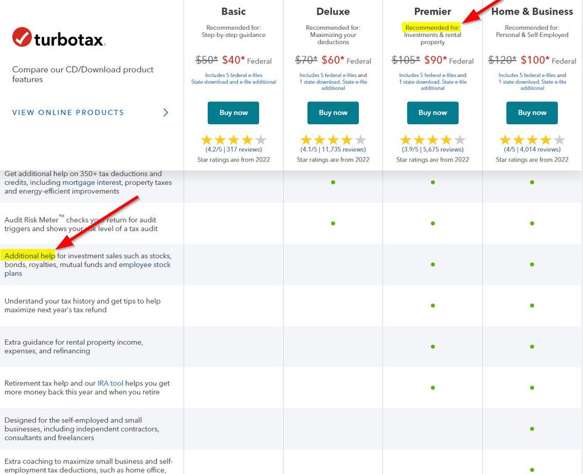583x474 pixels.
Task: Click Home & Business green dot for self-employed row
Action: click(532, 429)
